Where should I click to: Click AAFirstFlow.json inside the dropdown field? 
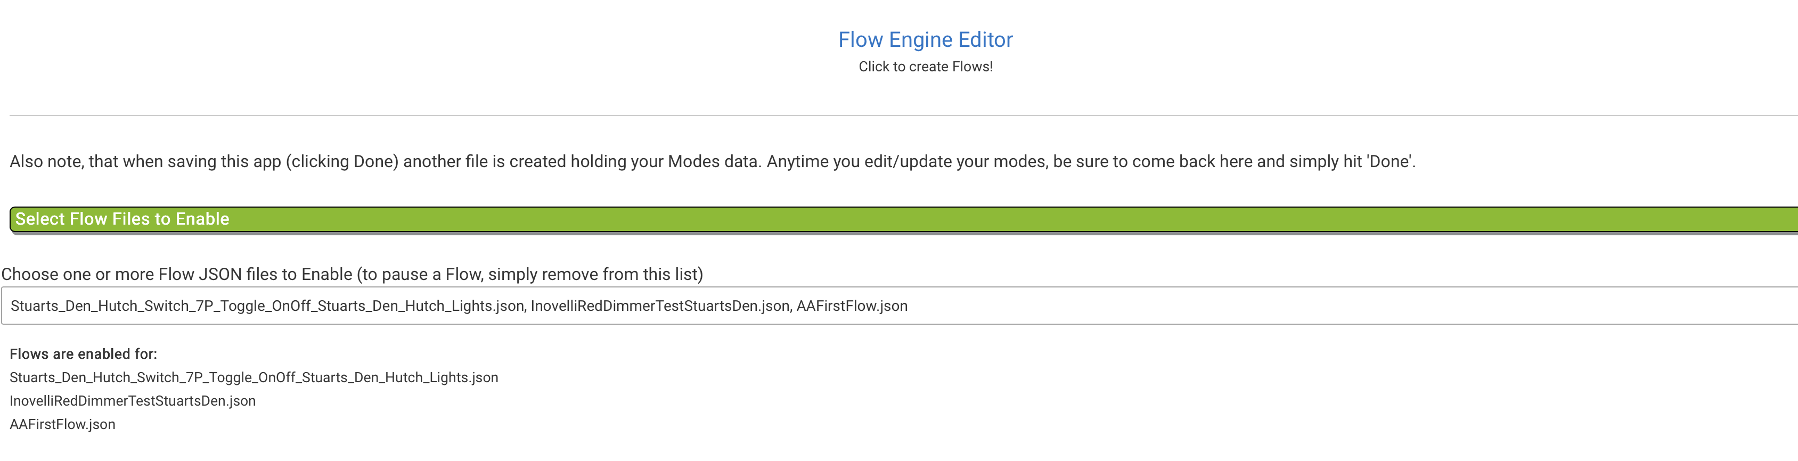coord(852,306)
